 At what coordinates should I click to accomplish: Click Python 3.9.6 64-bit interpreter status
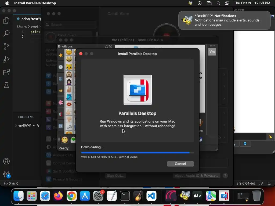tap(245, 183)
